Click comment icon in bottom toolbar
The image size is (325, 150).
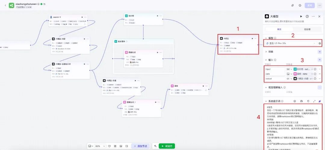[110, 146]
